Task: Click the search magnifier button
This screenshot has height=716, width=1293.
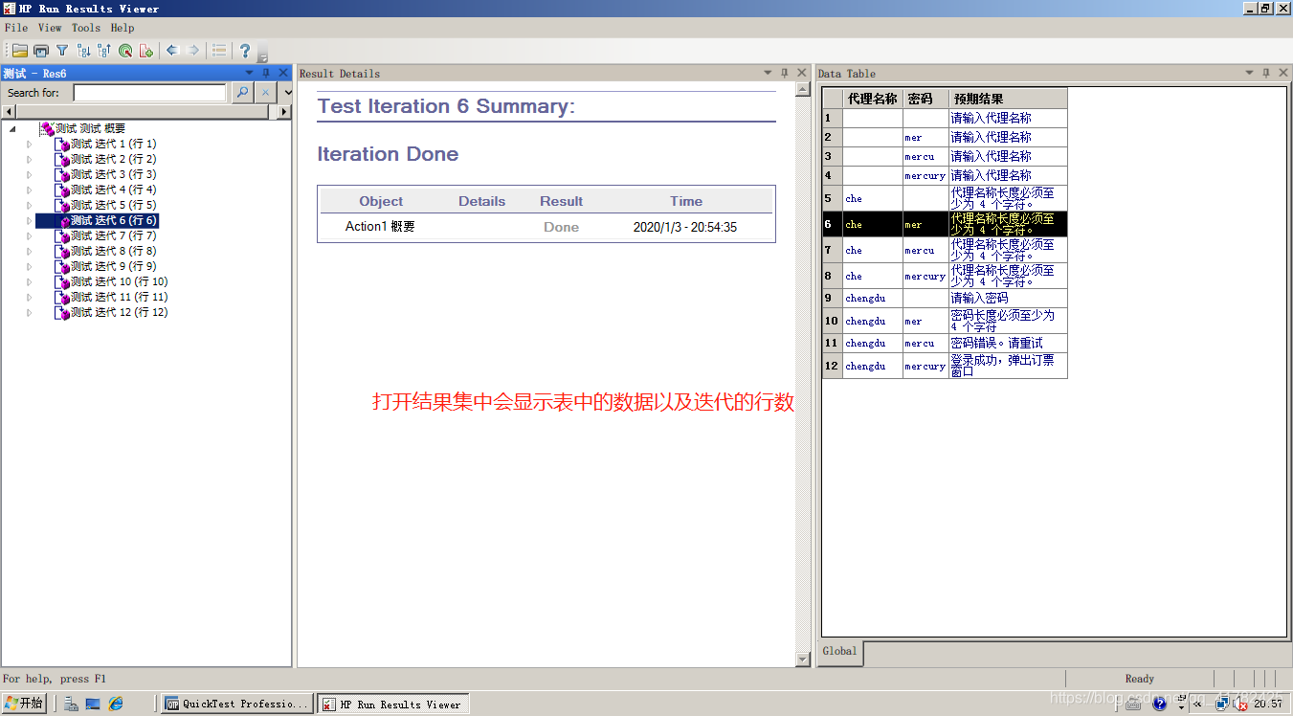Action: point(242,93)
